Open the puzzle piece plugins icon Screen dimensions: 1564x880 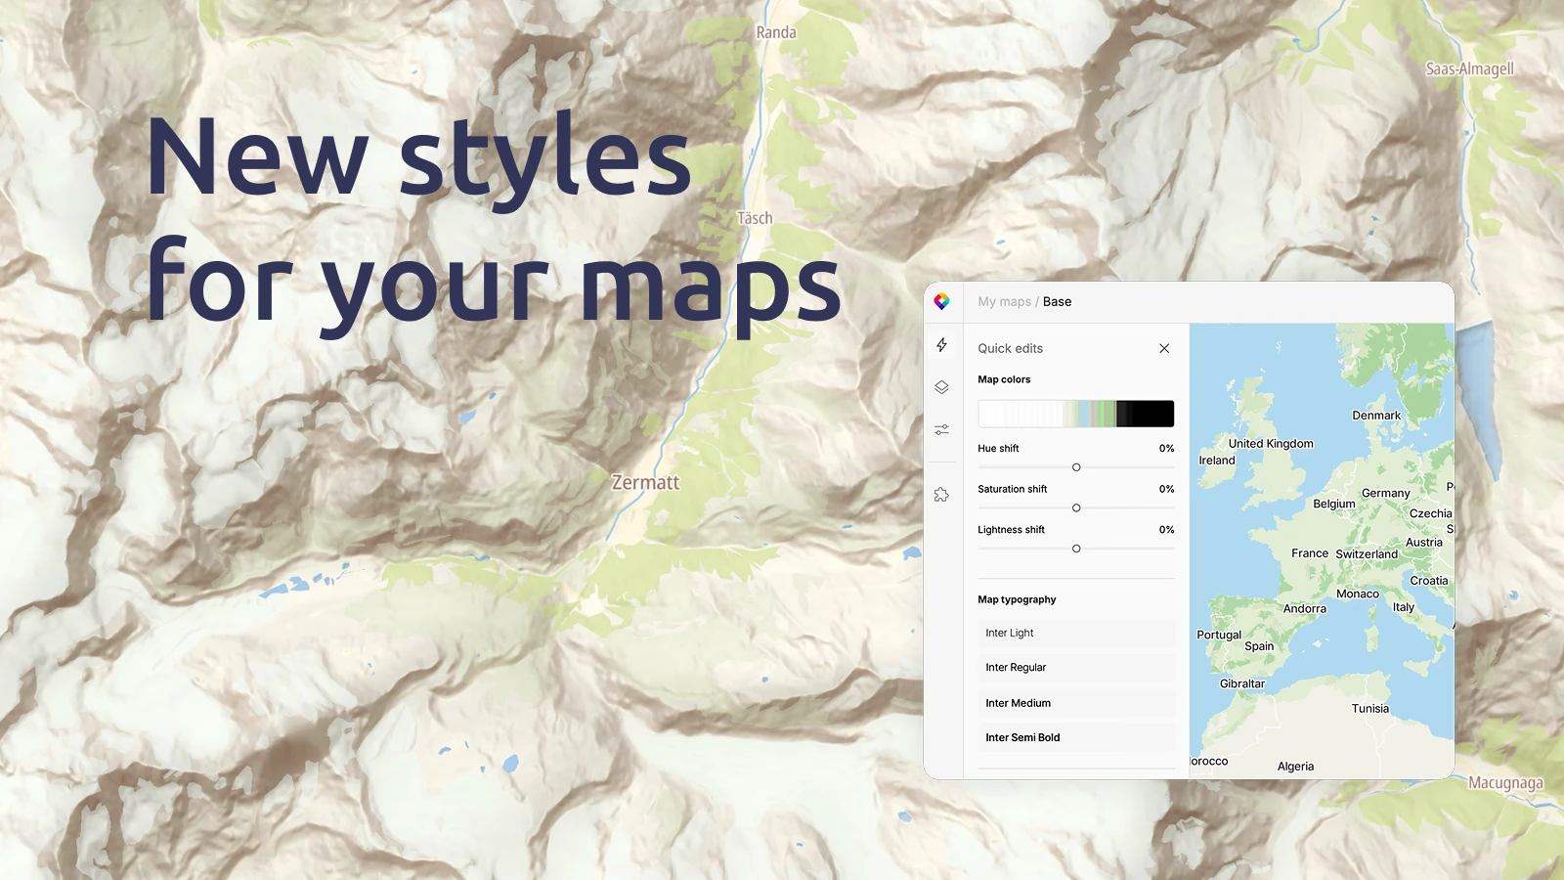[941, 495]
